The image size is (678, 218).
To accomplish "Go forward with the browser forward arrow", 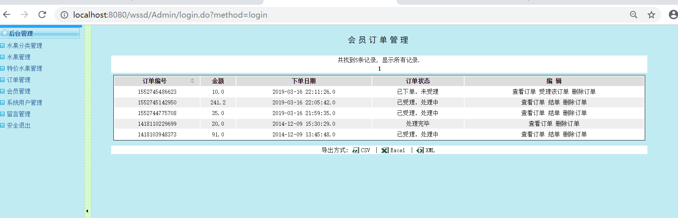I will (x=24, y=15).
